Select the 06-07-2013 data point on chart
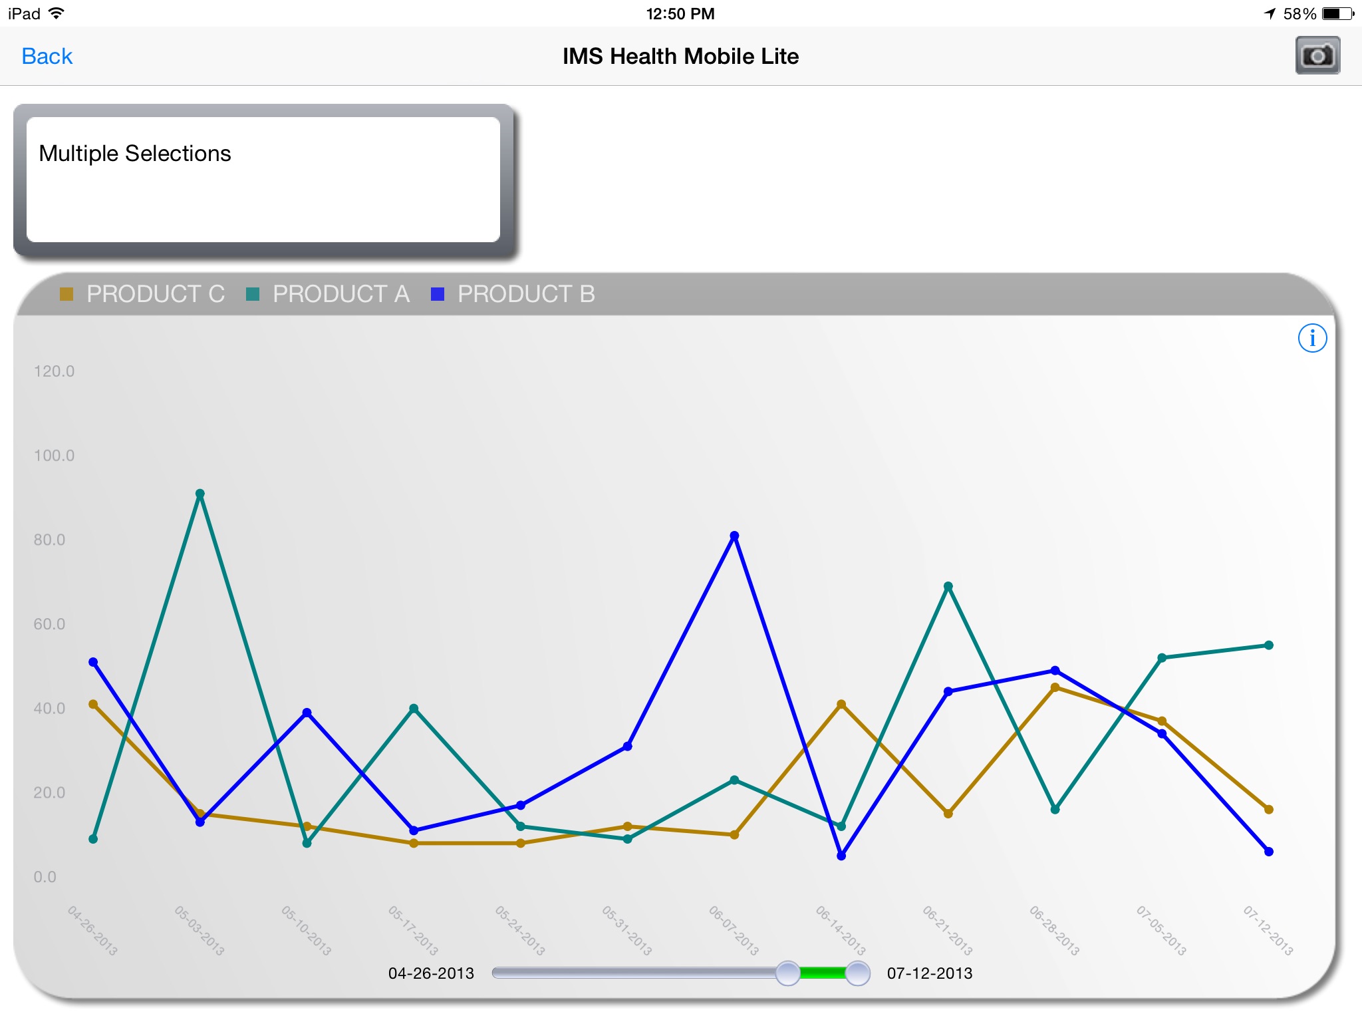Viewport: 1362px width, 1022px height. click(736, 536)
